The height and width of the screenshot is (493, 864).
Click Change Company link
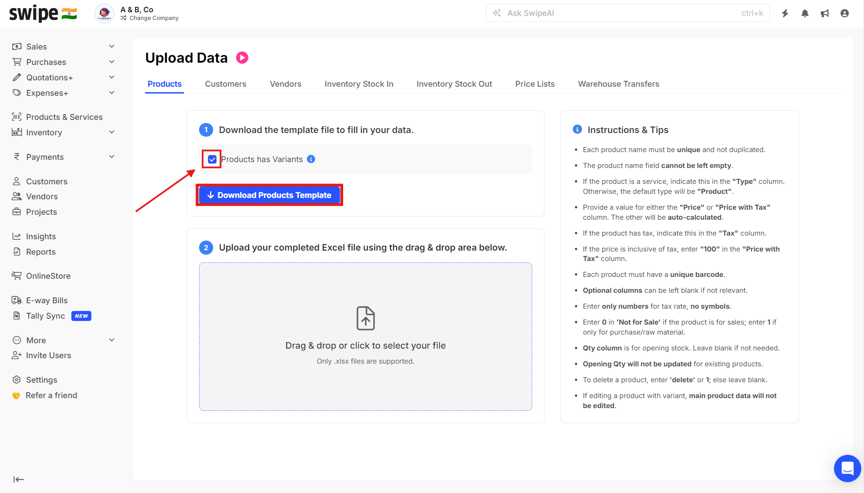tap(154, 18)
